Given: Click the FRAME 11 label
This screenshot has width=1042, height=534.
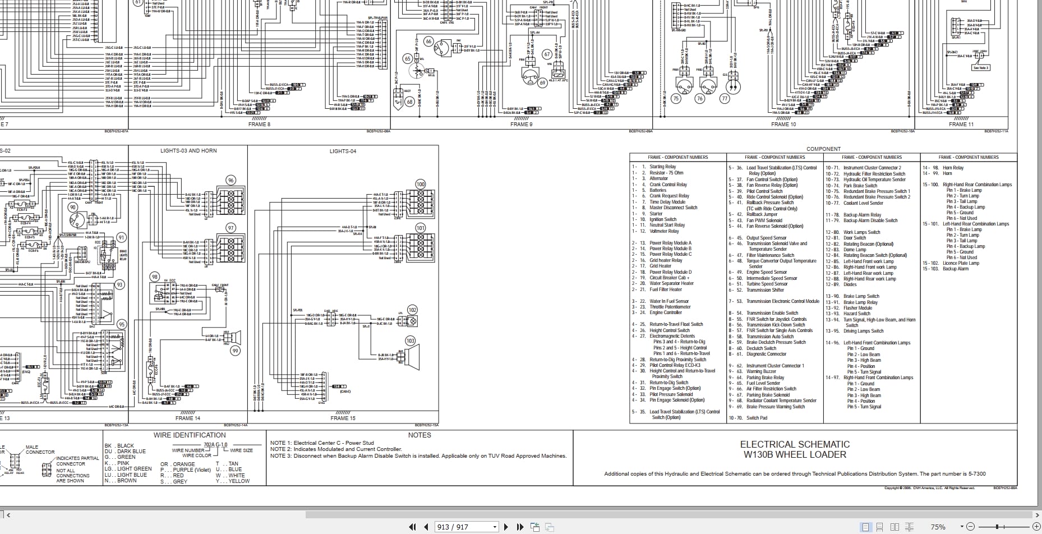Looking at the screenshot, I should click(x=961, y=124).
